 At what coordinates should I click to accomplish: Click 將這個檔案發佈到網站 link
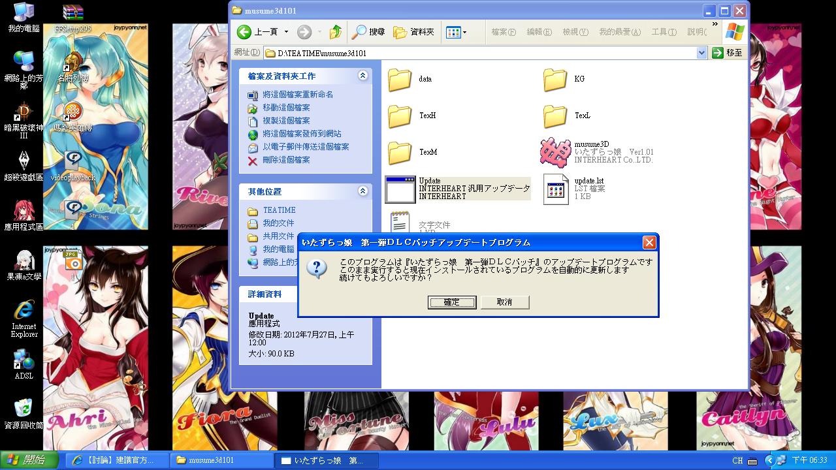coord(302,134)
